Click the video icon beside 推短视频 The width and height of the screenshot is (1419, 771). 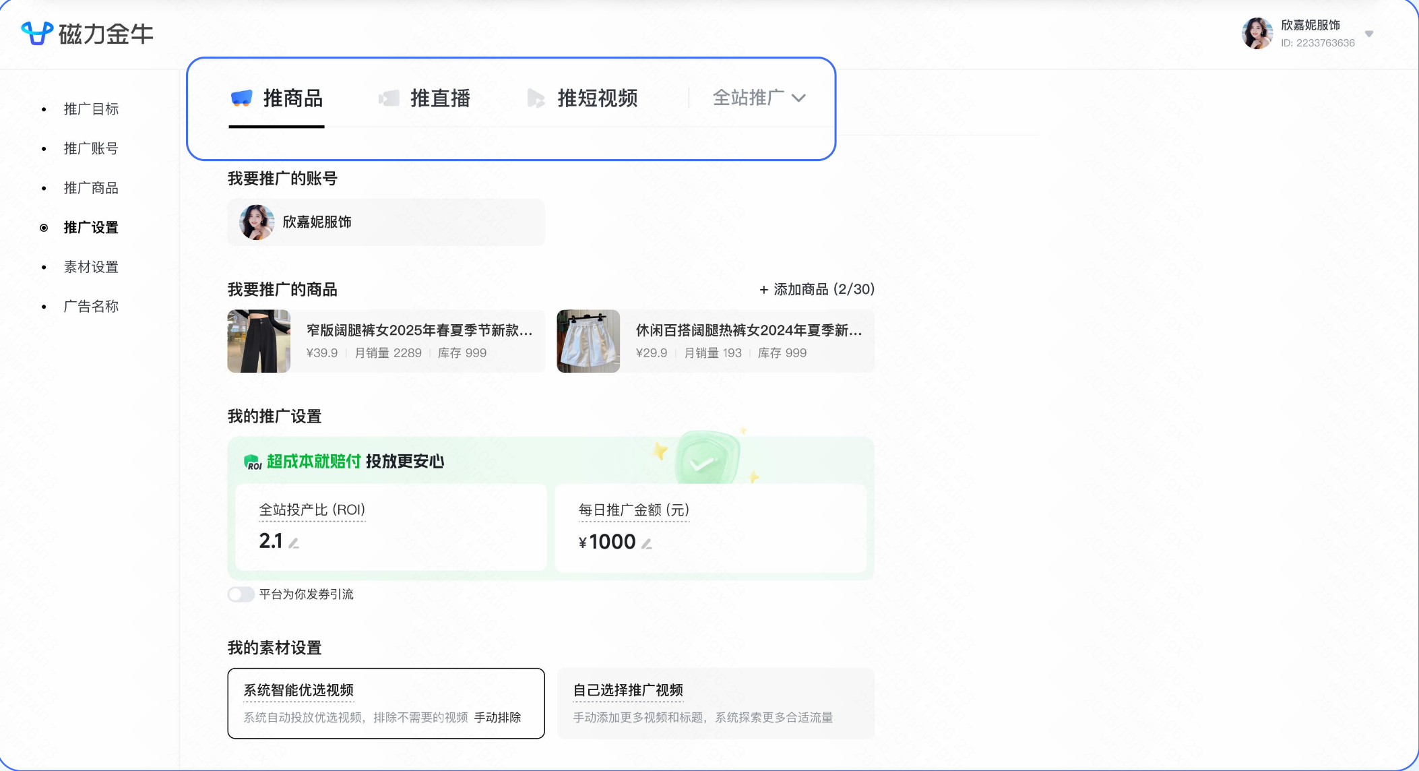pyautogui.click(x=536, y=98)
